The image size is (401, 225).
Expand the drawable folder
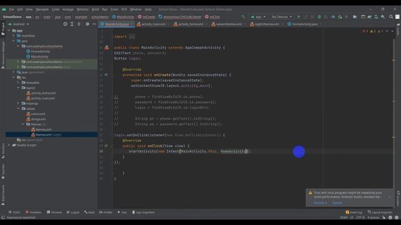click(x=18, y=82)
